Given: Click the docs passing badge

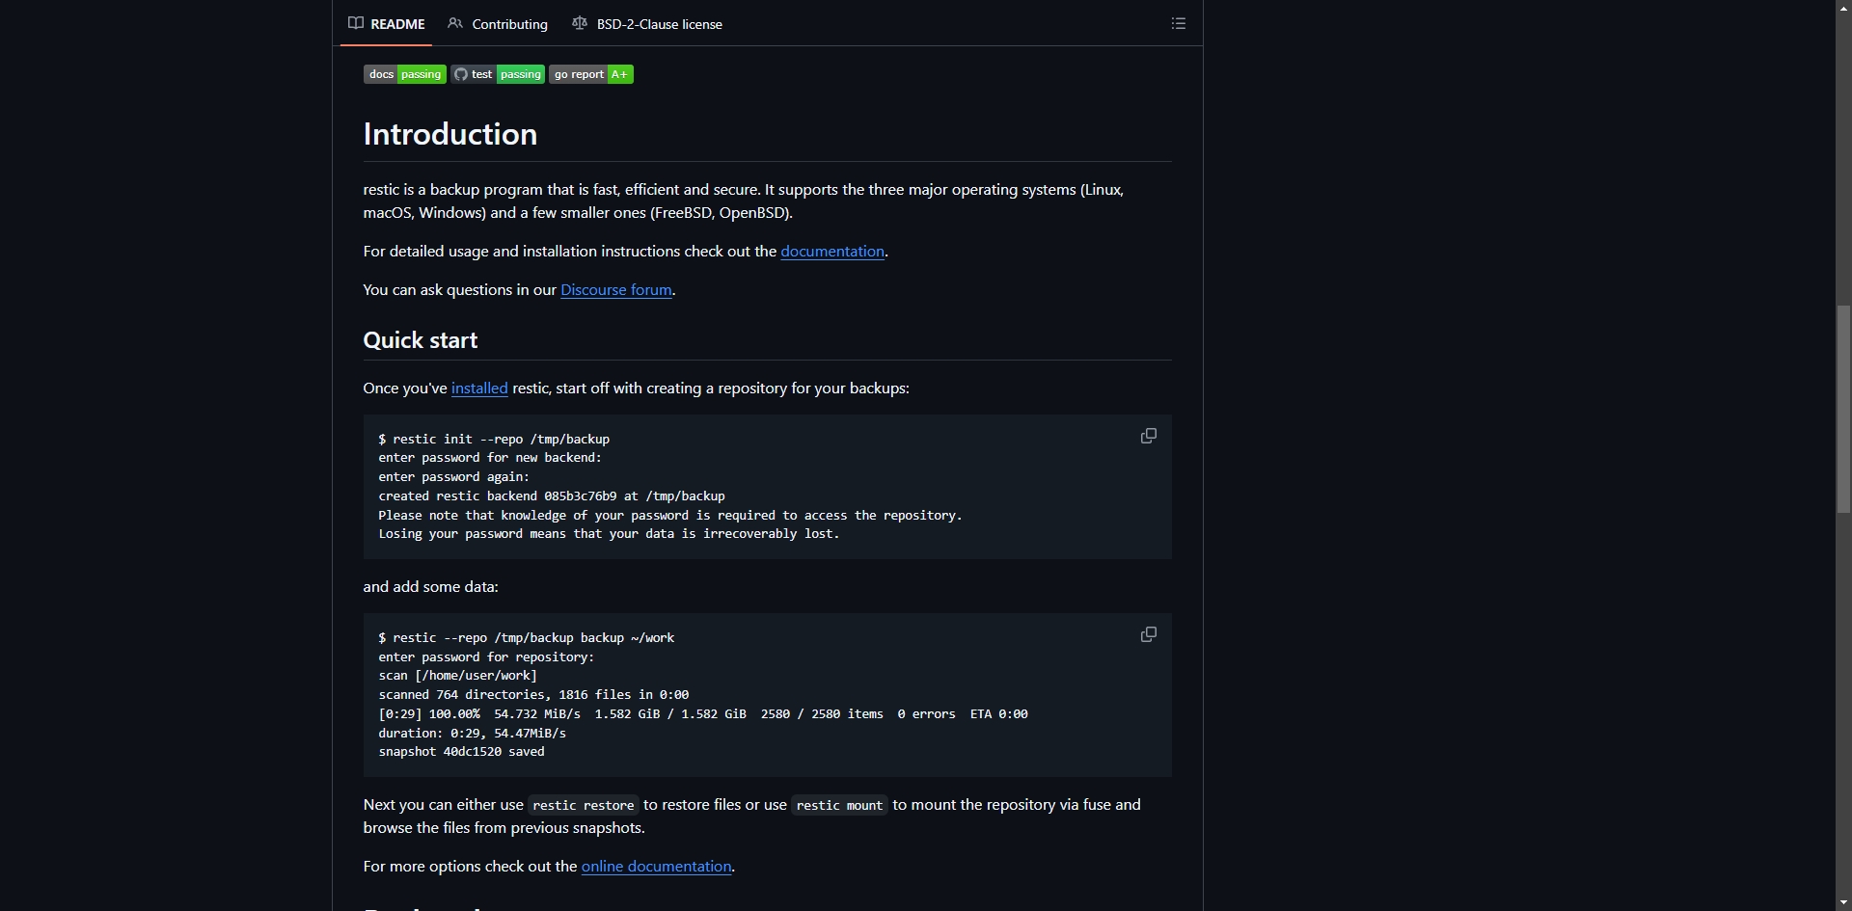Looking at the screenshot, I should (x=404, y=74).
